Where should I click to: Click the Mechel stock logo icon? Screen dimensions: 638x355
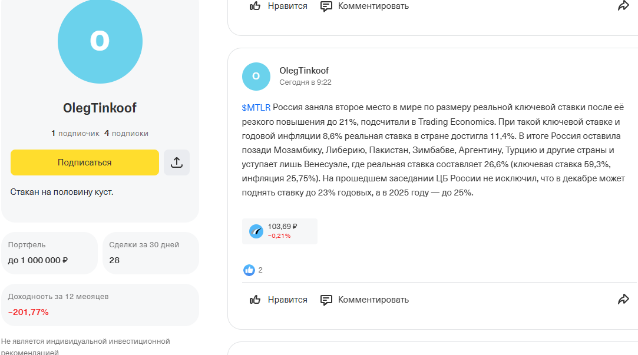[256, 231]
